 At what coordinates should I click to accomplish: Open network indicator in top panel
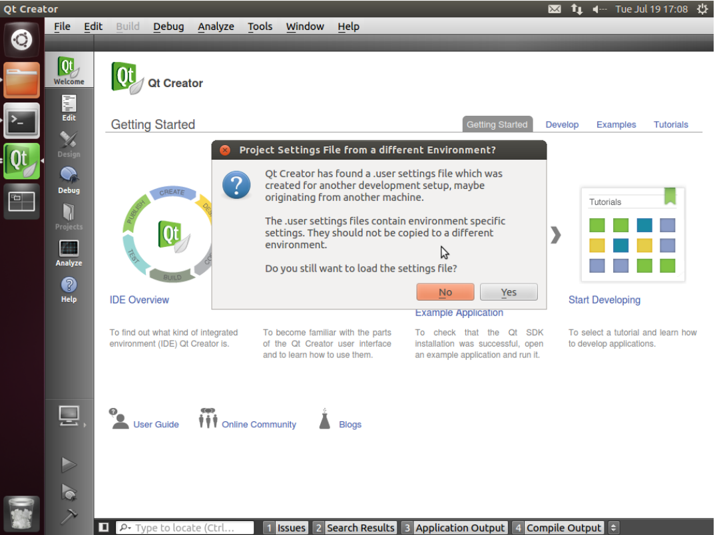(x=577, y=9)
